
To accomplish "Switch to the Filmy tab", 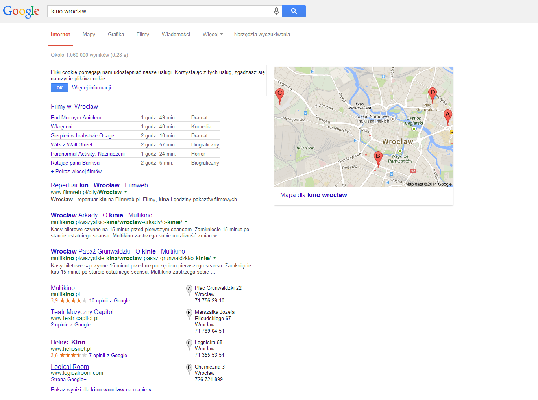I will click(x=143, y=35).
